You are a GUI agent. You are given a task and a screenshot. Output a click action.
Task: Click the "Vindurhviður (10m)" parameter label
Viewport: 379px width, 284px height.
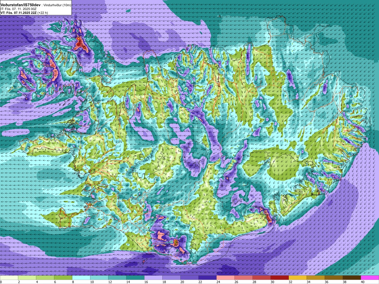(x=57, y=5)
